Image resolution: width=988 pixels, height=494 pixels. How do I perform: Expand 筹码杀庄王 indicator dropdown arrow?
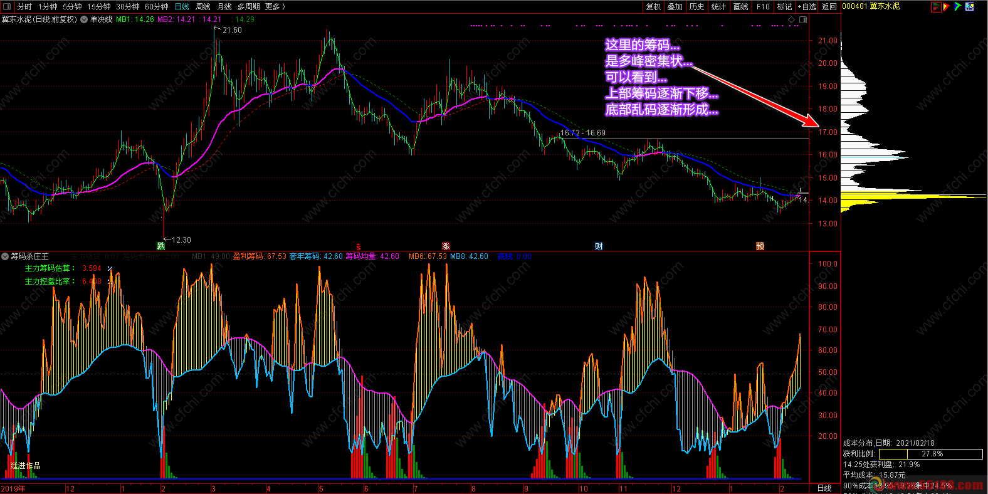[x=5, y=256]
